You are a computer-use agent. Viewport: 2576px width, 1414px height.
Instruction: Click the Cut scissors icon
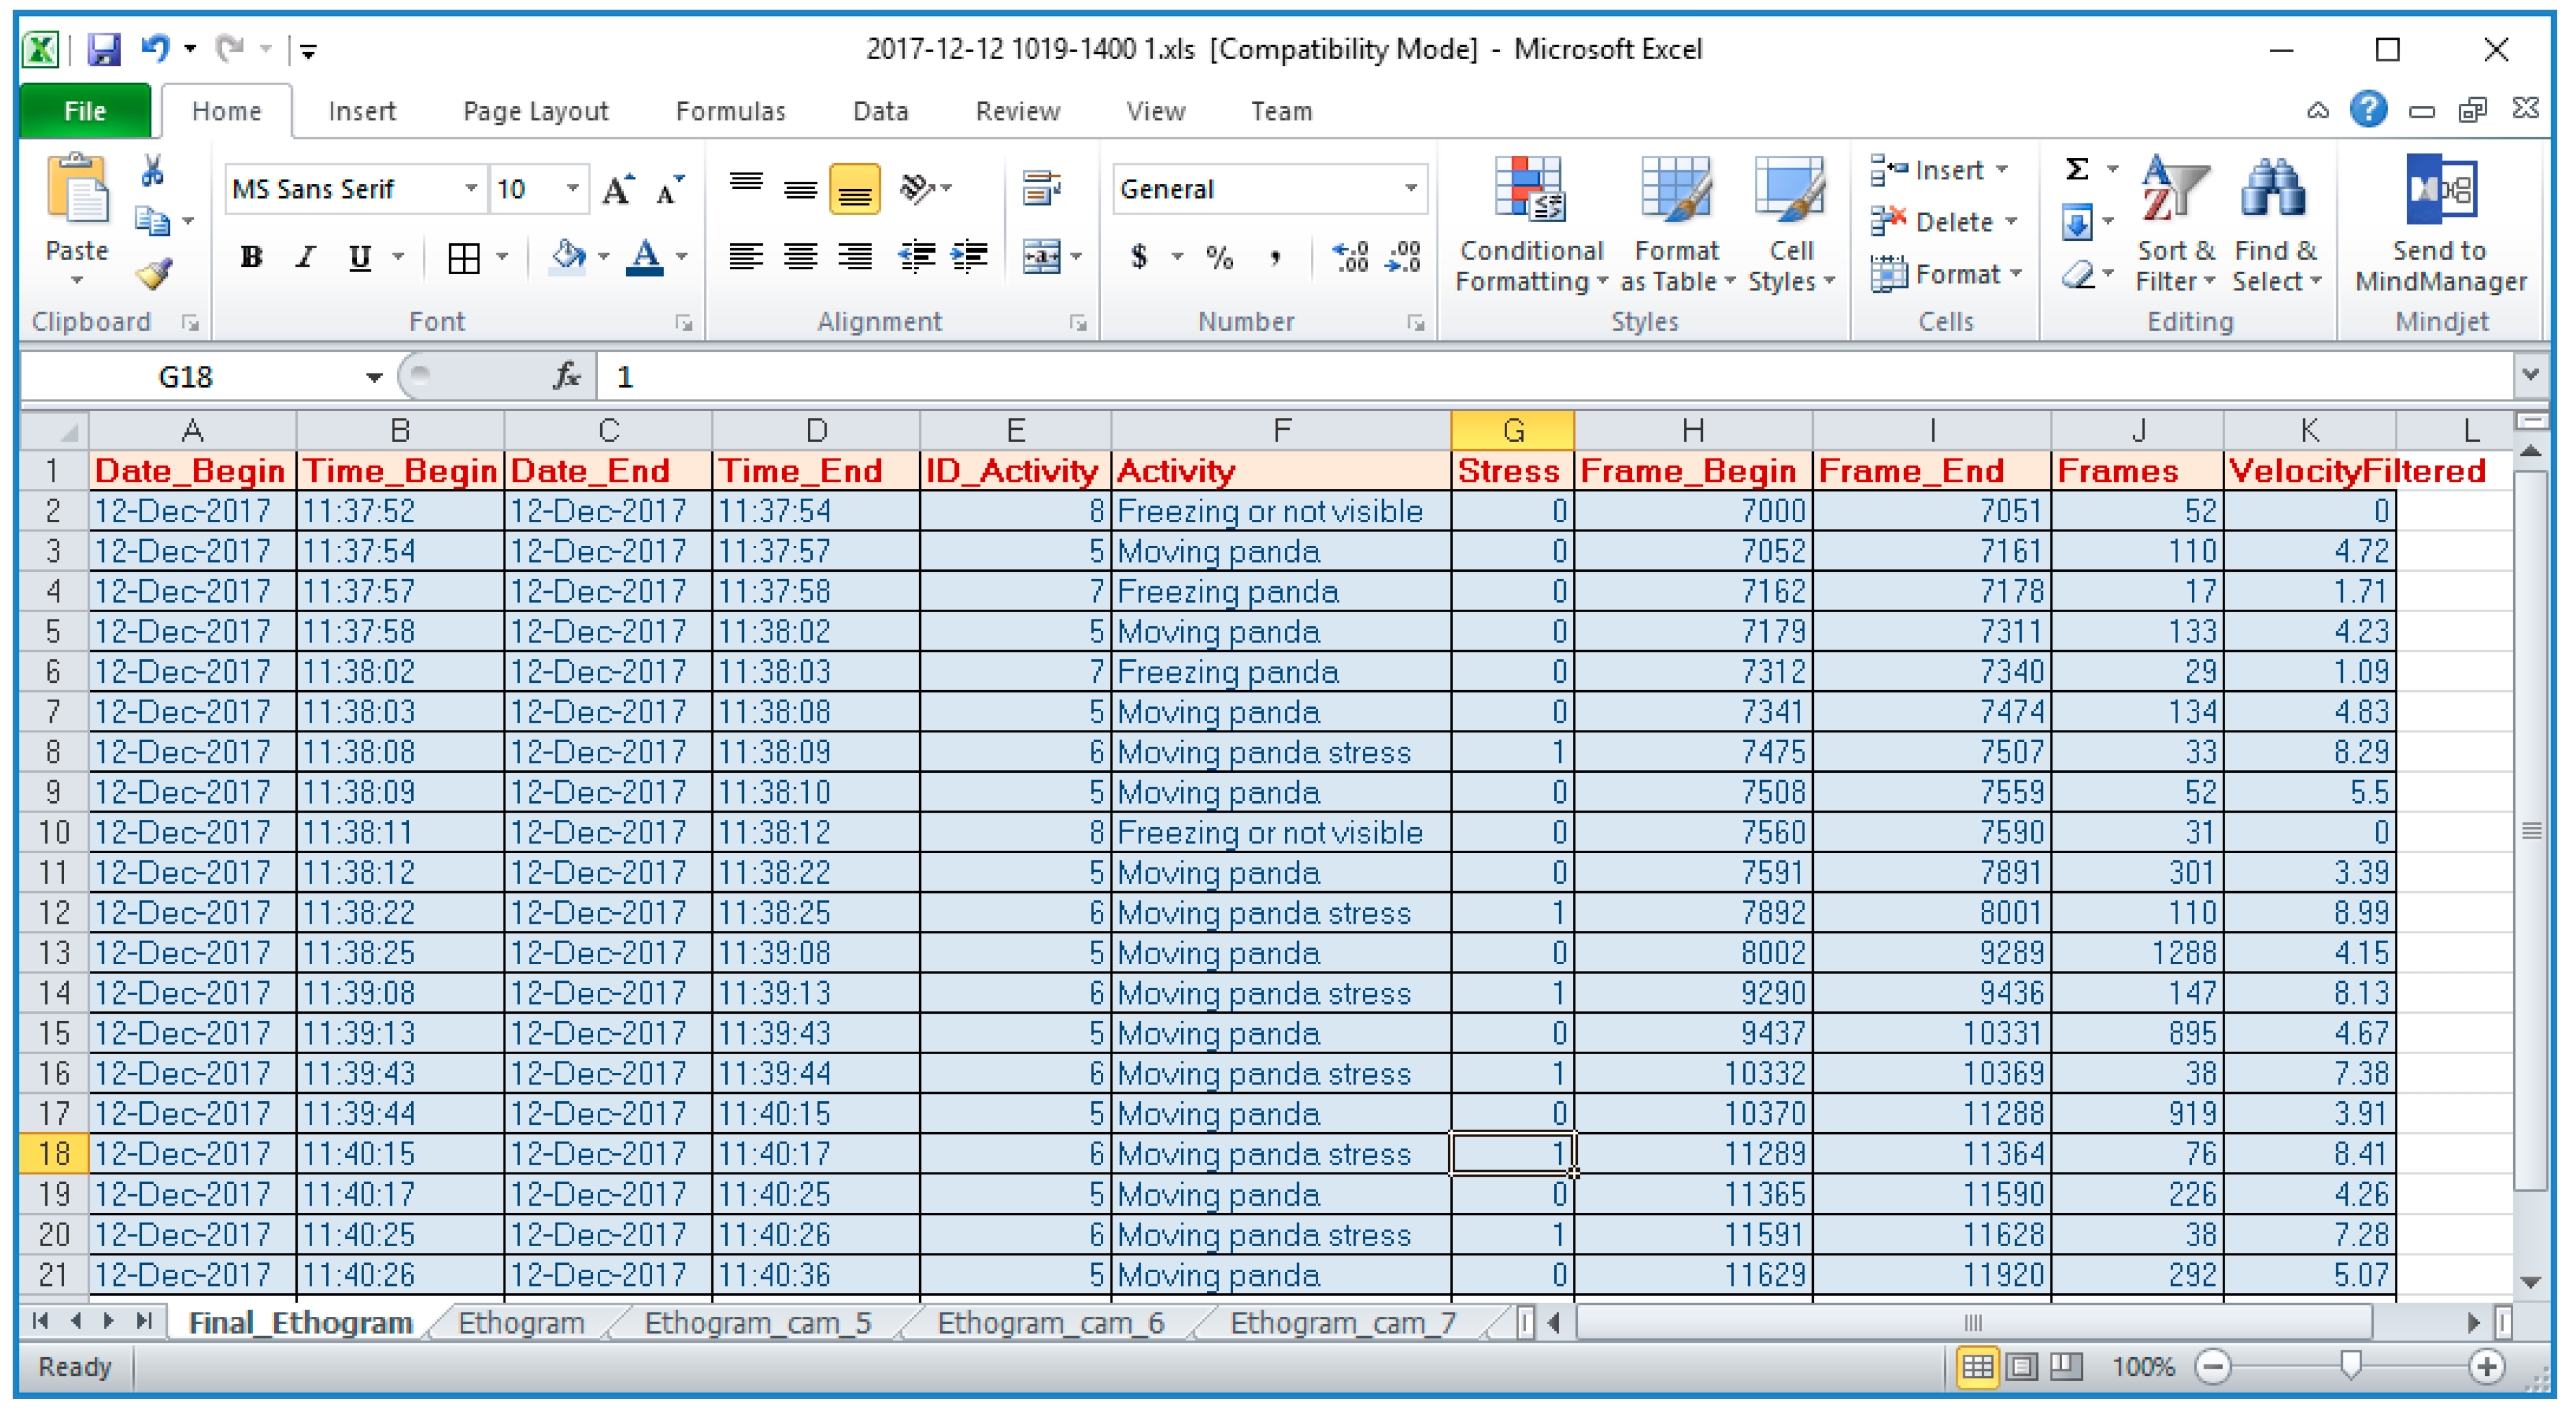pos(152,171)
